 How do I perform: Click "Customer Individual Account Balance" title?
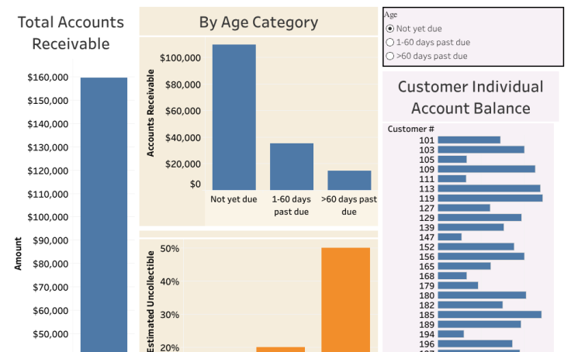[470, 97]
